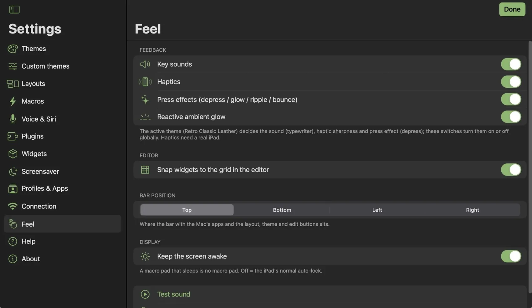Show the About page
The height and width of the screenshot is (308, 532).
point(63,259)
